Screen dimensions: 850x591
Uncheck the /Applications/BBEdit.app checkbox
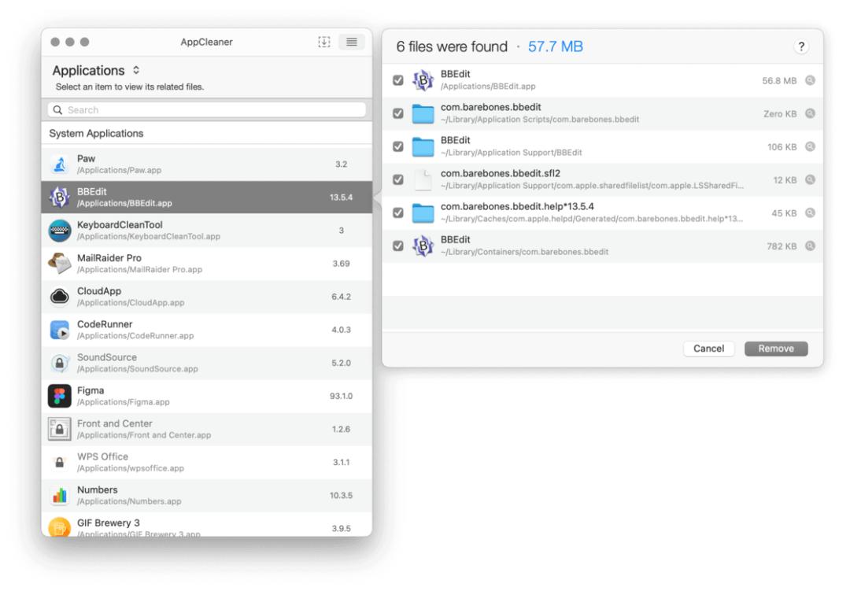(398, 80)
